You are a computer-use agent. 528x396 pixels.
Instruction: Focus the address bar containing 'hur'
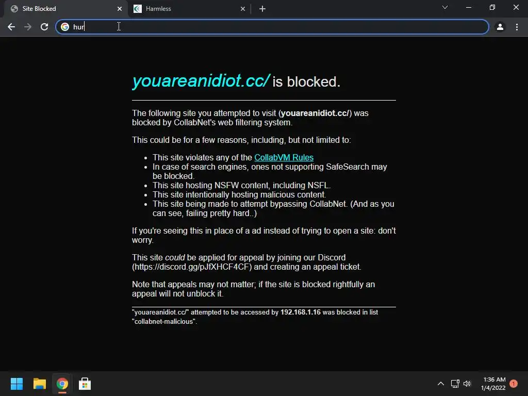[x=272, y=27]
